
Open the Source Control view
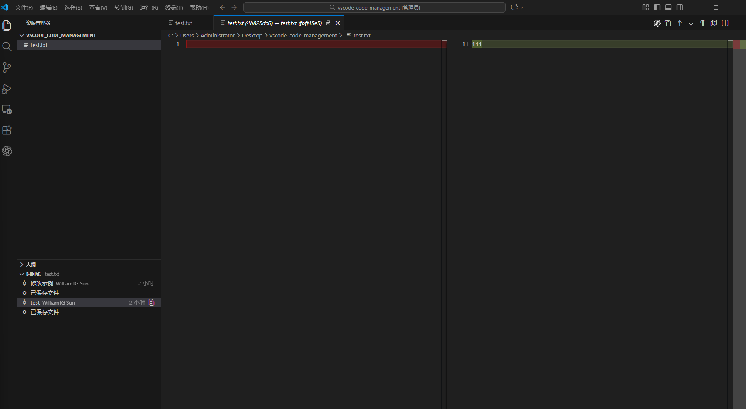[x=7, y=67]
